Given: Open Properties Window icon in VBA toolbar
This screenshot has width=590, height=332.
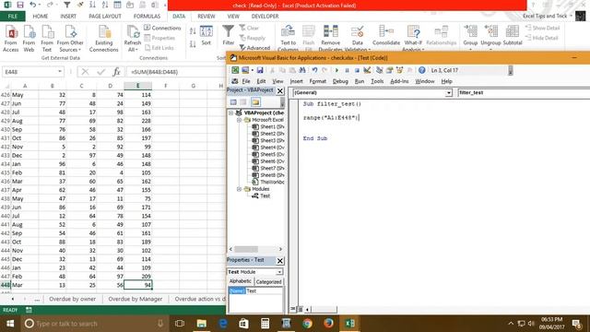Looking at the screenshot, I should pyautogui.click(x=389, y=70).
